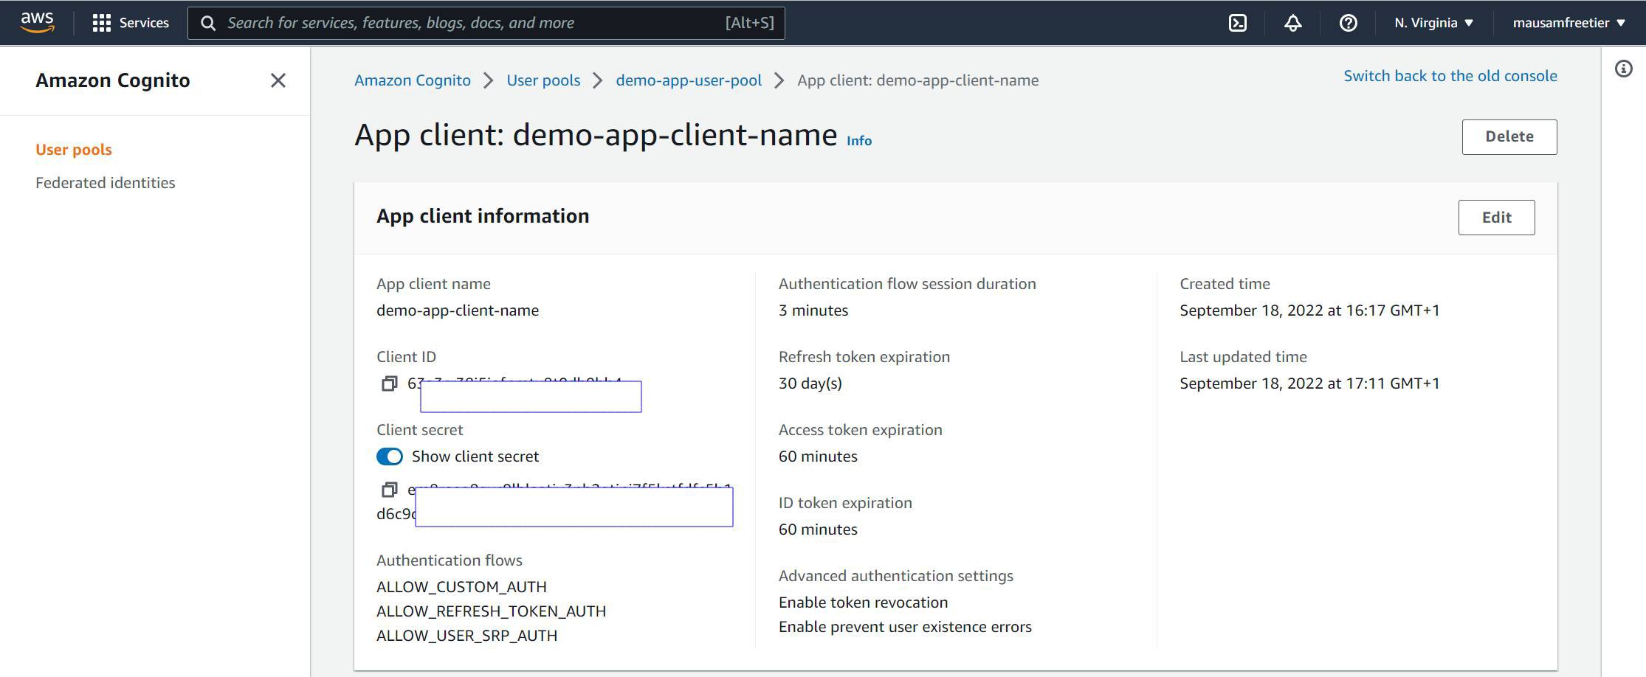Viewport: 1646px width, 677px height.
Task: Open the info panel icon at right edge
Action: pyautogui.click(x=1623, y=69)
